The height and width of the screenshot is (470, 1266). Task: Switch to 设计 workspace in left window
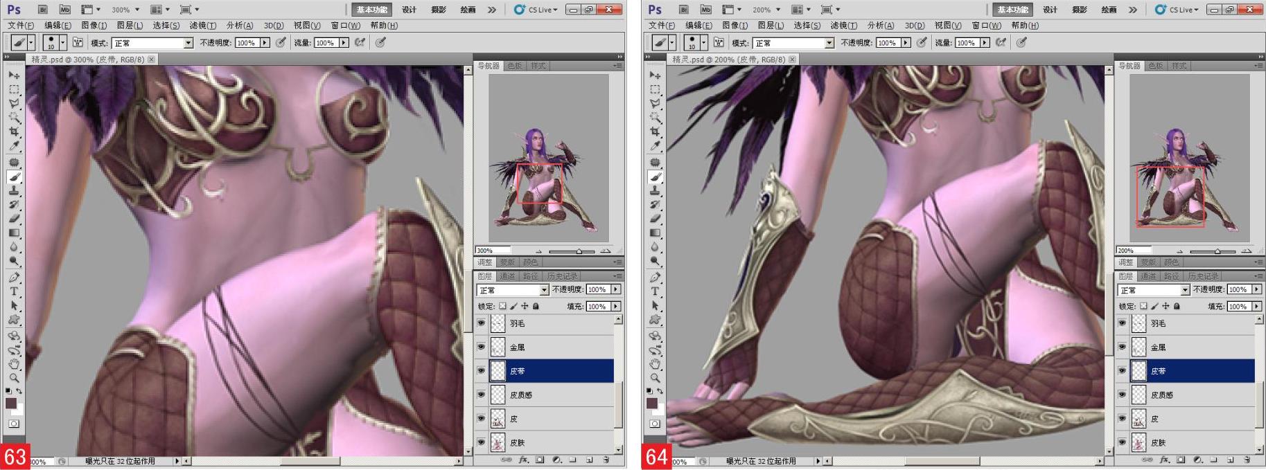(410, 10)
